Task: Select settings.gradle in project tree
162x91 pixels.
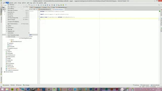Action: click(10, 67)
